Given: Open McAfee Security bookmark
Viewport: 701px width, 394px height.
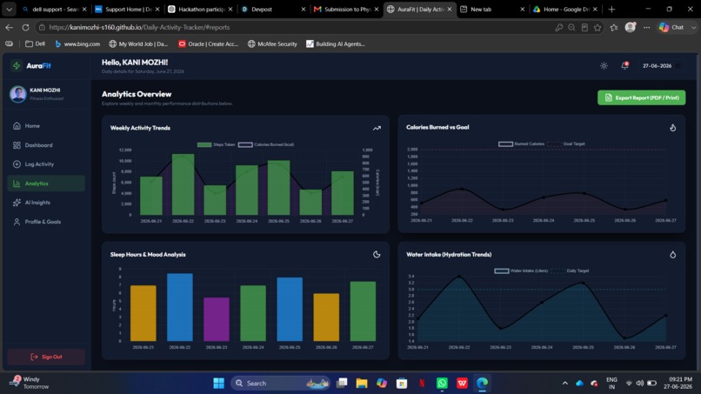Looking at the screenshot, I should (272, 43).
